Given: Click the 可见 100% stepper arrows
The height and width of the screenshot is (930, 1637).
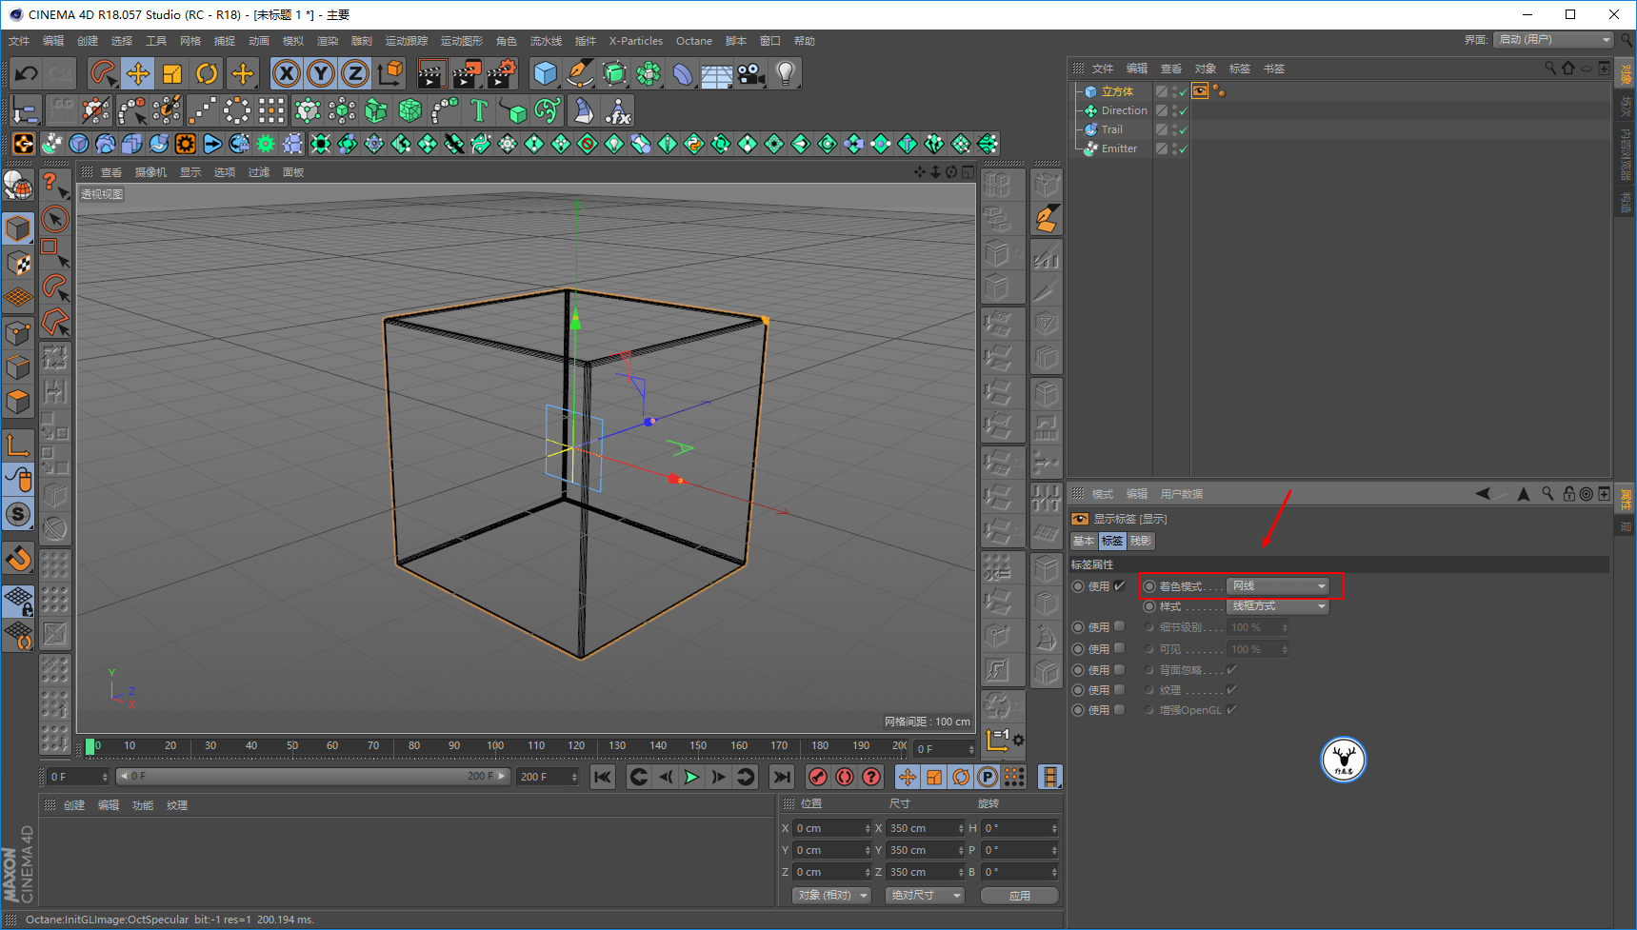Looking at the screenshot, I should 1285,649.
